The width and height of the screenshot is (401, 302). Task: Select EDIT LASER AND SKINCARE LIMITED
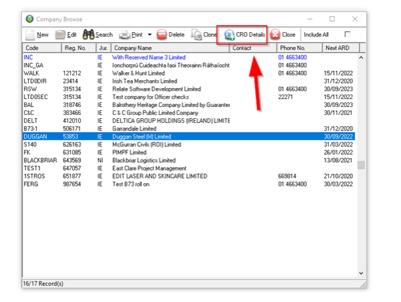[x=189, y=176]
